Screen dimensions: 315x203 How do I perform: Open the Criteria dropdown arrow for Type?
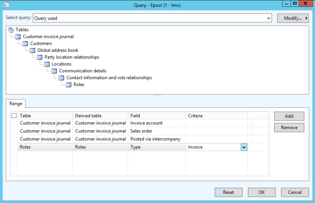click(x=244, y=147)
